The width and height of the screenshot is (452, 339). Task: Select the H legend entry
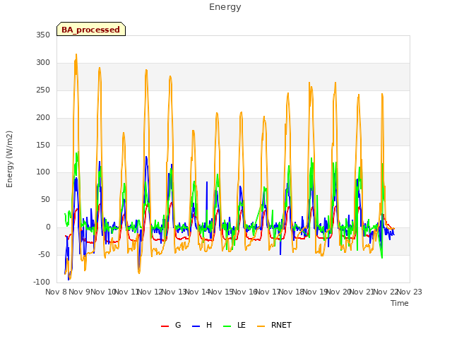click(202, 325)
